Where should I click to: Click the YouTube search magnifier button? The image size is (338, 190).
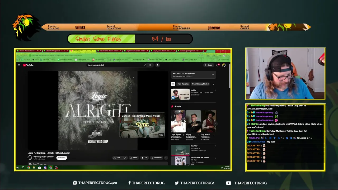click(x=150, y=65)
